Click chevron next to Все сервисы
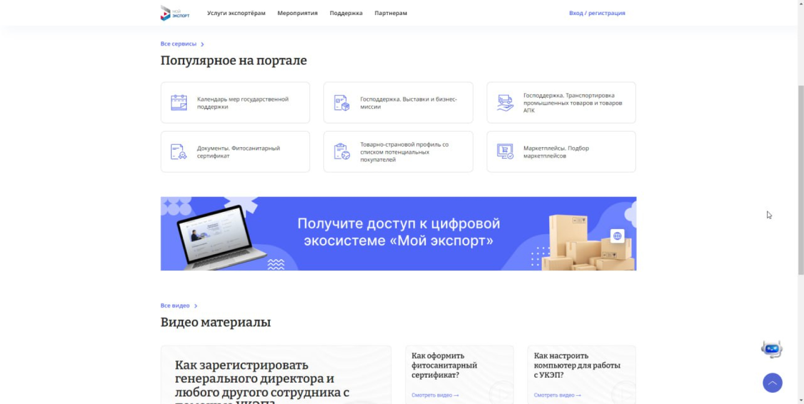 202,44
